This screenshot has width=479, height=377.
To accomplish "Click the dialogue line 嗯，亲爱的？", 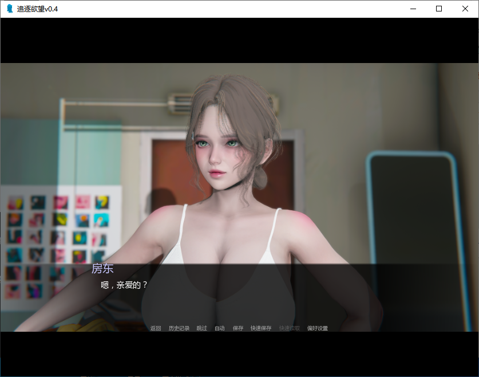I will pos(124,285).
